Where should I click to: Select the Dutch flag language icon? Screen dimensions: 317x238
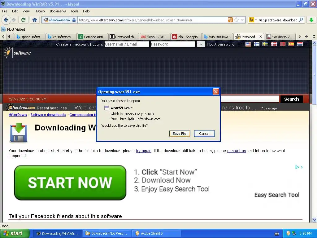(x=300, y=44)
